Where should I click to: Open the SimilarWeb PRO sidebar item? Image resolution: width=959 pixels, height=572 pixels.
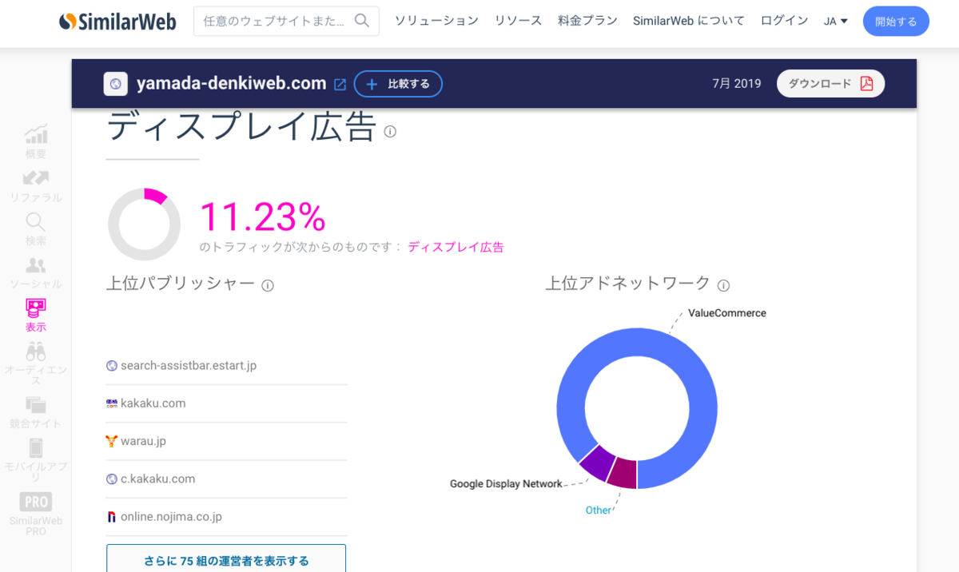35,510
